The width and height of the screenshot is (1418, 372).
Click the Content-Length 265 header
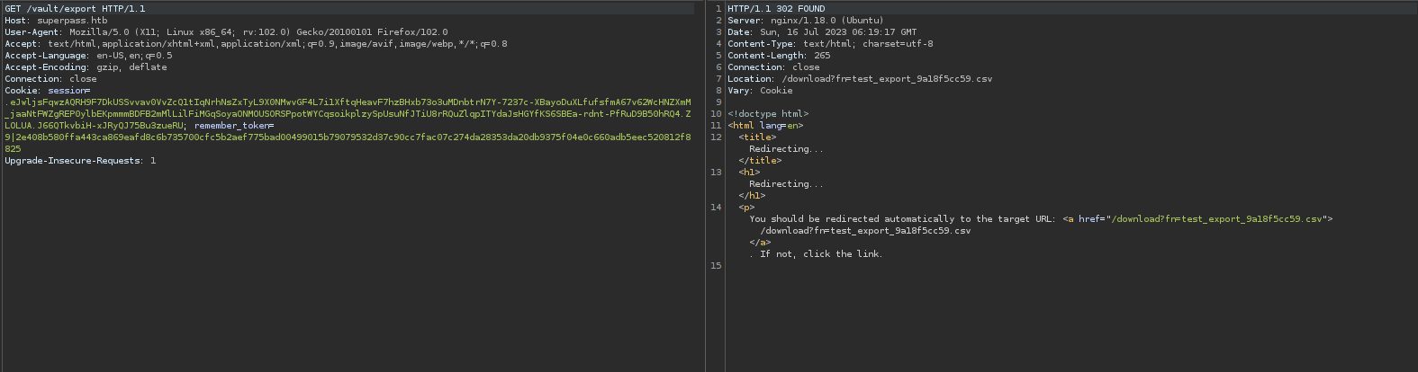point(779,56)
